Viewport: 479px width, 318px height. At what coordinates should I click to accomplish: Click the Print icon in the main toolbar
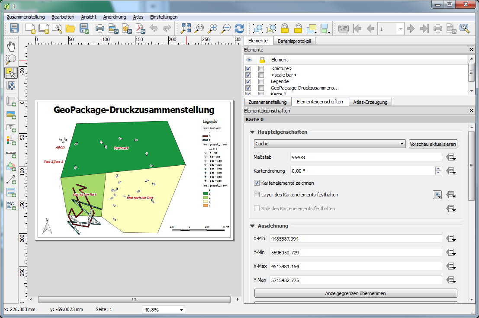click(x=100, y=29)
